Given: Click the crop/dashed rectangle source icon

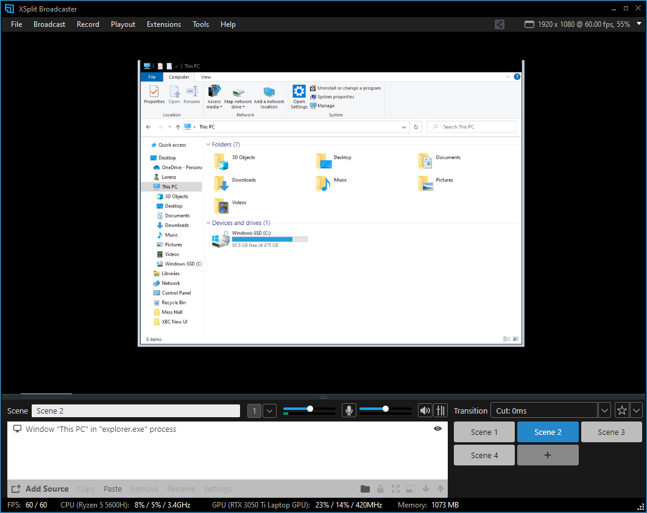Looking at the screenshot, I should click(x=411, y=489).
